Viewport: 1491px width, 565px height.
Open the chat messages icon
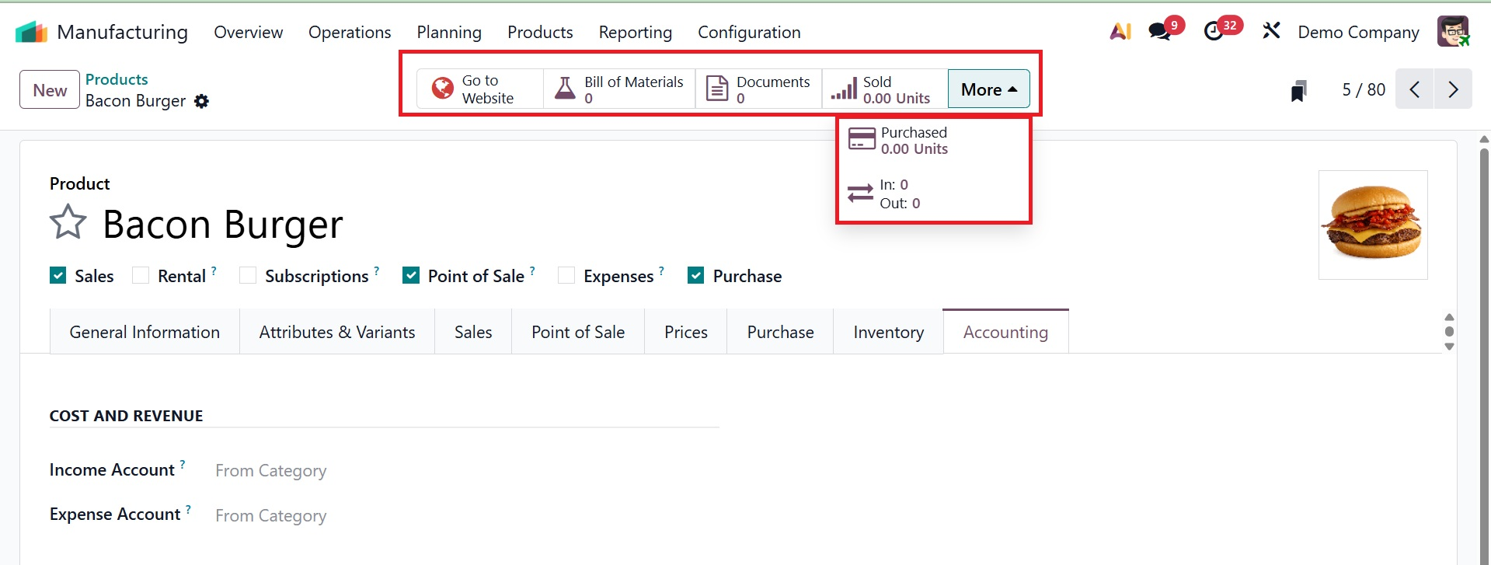click(1160, 32)
